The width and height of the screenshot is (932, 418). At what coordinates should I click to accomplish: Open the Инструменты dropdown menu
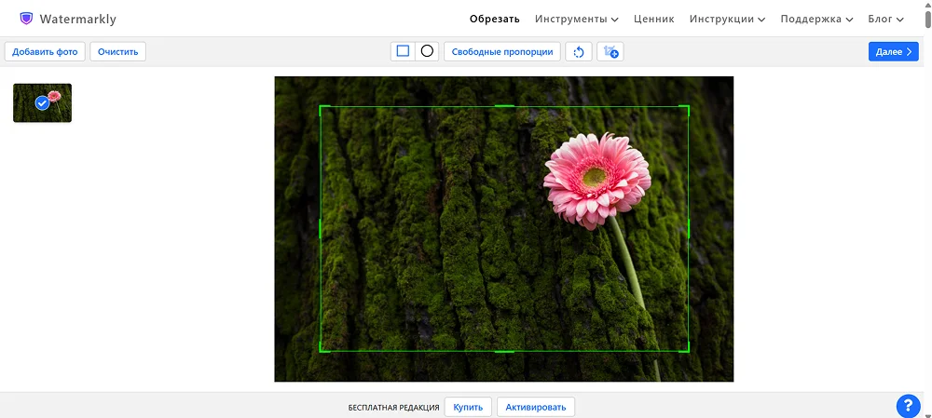click(576, 19)
